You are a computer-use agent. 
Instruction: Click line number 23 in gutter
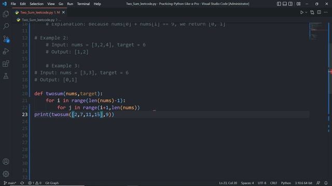[x=24, y=115]
